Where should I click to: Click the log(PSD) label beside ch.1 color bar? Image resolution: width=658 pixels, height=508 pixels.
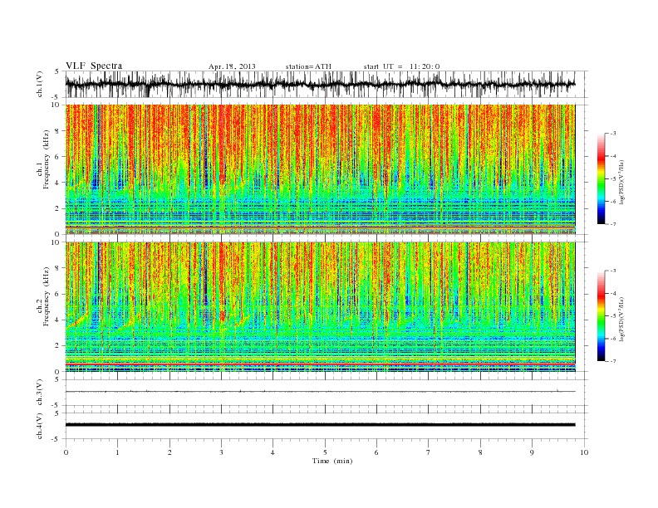click(622, 182)
